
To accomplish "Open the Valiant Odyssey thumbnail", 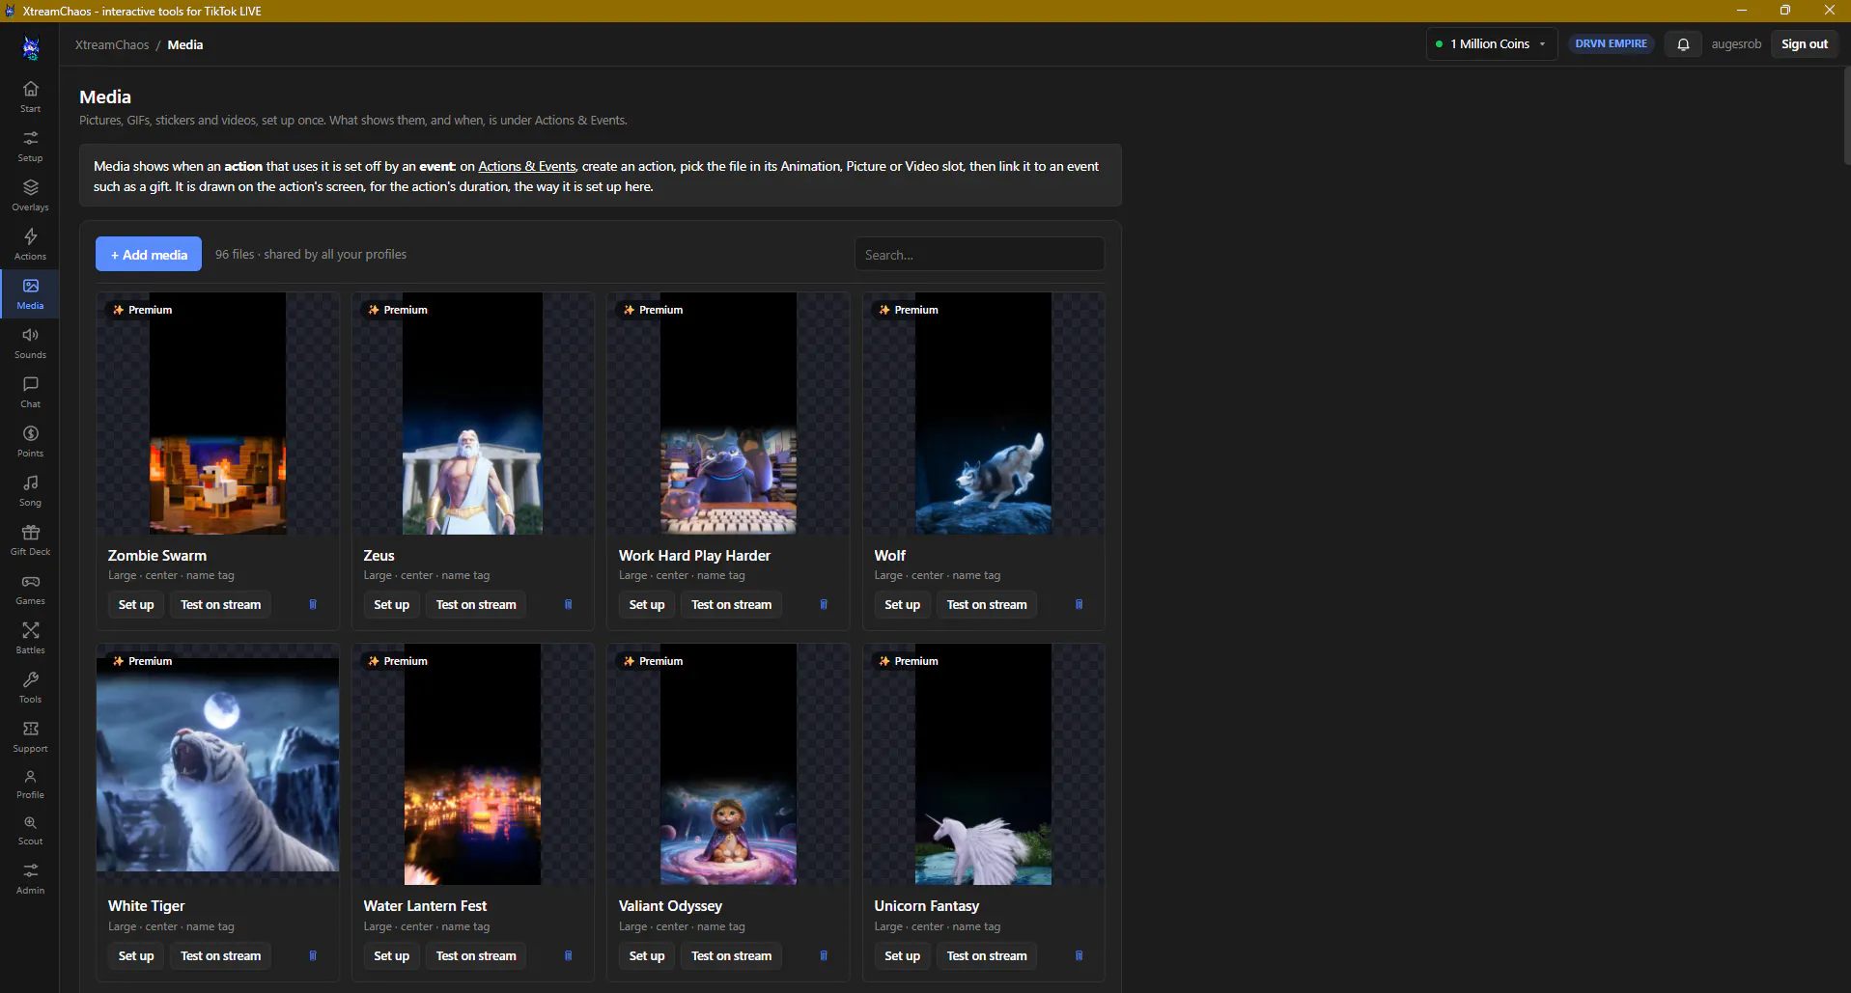I will point(728,764).
